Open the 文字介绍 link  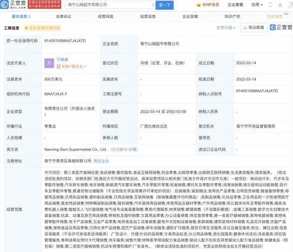click(226, 27)
